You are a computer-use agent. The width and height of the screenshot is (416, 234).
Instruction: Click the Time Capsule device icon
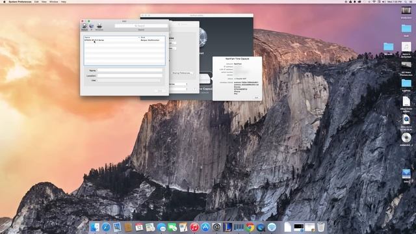(x=205, y=79)
